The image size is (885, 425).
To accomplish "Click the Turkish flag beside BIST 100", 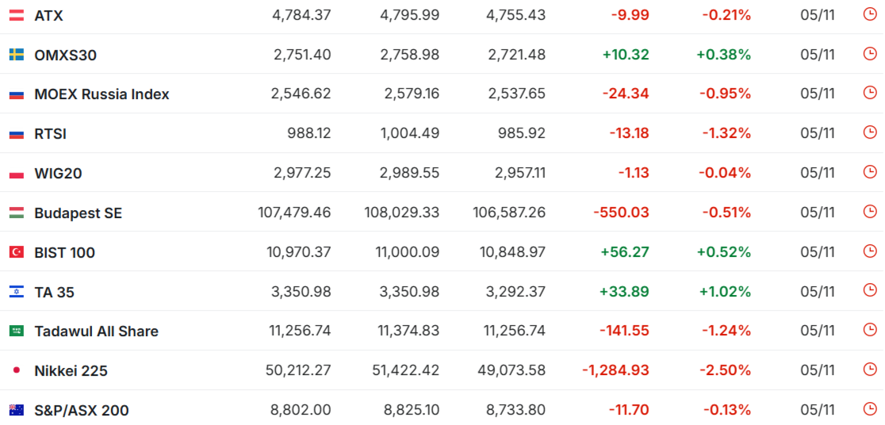I will point(16,252).
